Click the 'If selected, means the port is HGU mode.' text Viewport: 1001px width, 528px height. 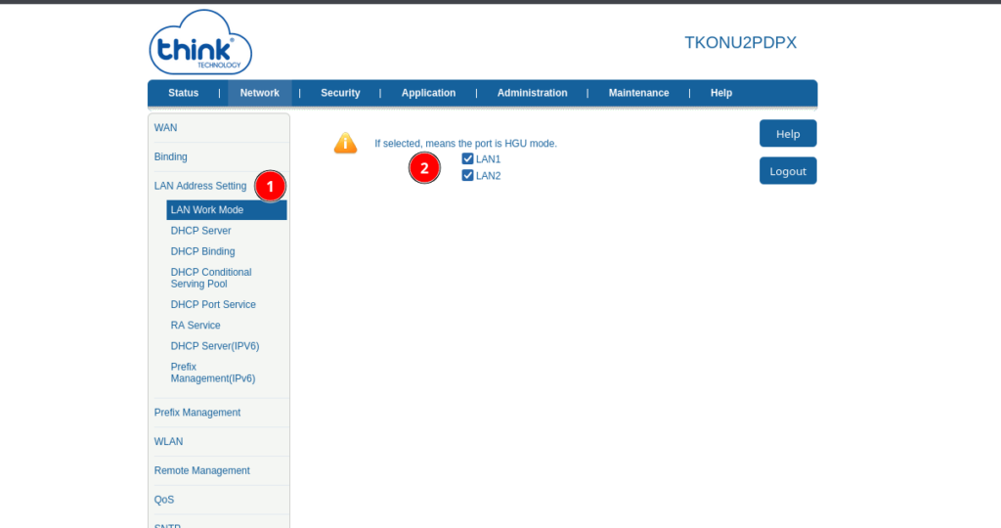tap(465, 143)
